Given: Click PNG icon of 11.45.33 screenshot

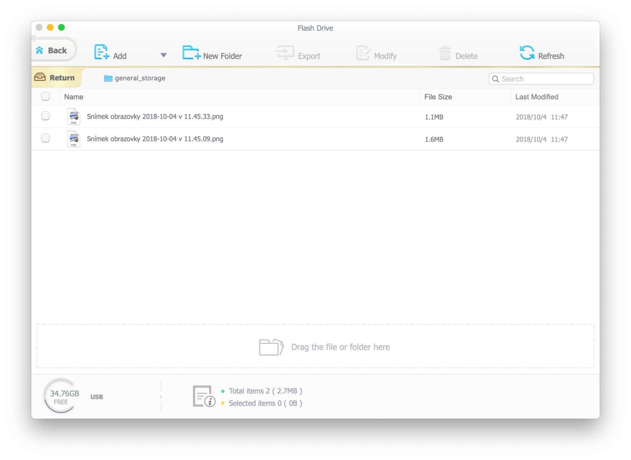Looking at the screenshot, I should tap(73, 117).
